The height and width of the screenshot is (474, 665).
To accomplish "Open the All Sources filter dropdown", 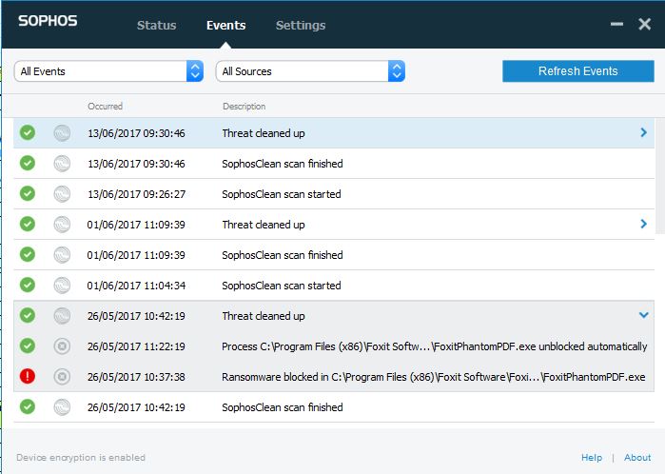I will [x=310, y=70].
